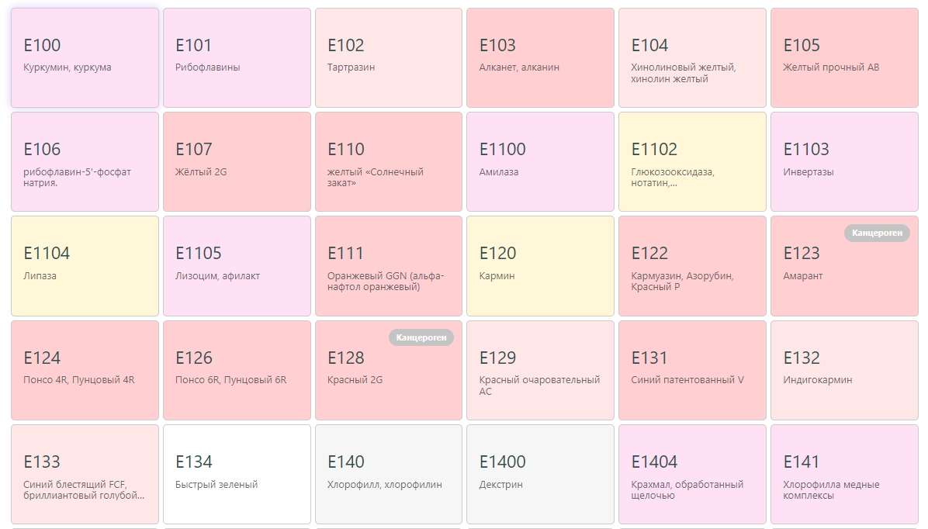
Task: Open the E1400 Декстрин card
Action: tap(540, 474)
